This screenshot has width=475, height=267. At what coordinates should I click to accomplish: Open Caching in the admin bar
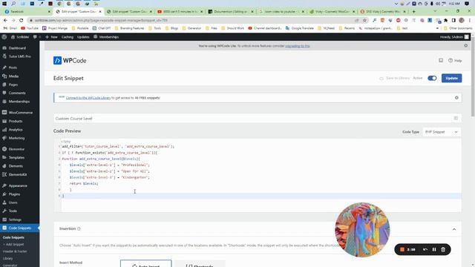pos(68,37)
